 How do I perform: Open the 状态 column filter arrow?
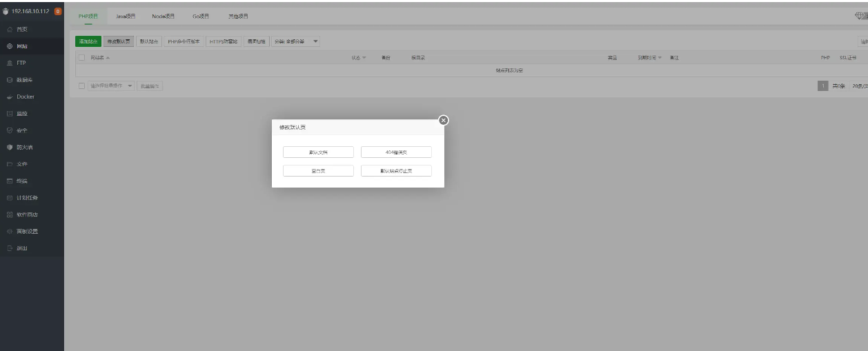[364, 58]
